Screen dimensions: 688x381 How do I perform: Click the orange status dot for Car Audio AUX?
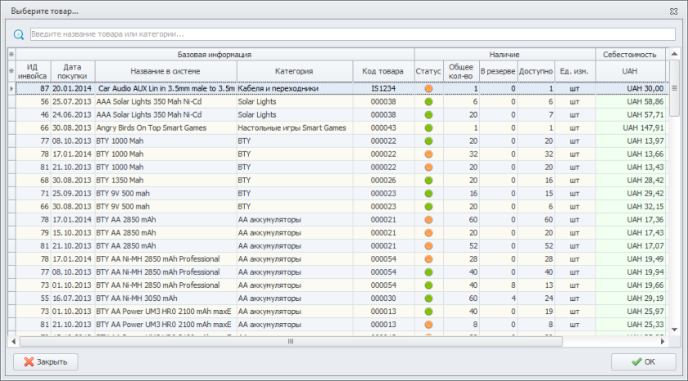point(428,88)
